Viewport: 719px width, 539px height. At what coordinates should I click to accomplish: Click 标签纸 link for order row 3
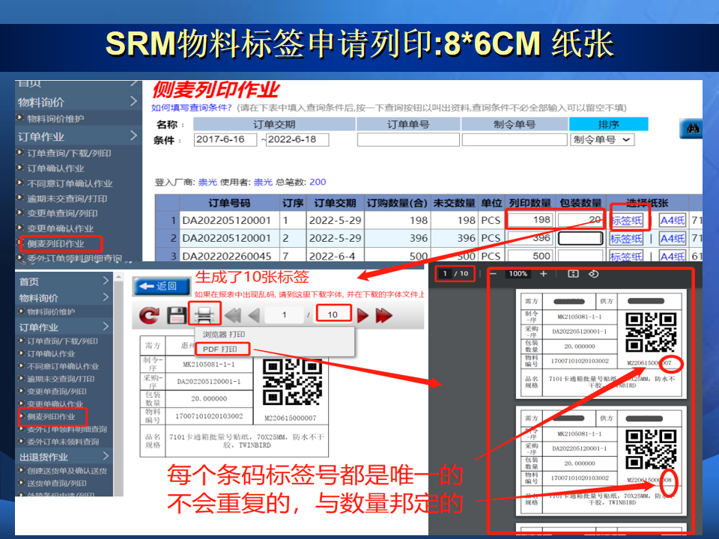(x=626, y=256)
